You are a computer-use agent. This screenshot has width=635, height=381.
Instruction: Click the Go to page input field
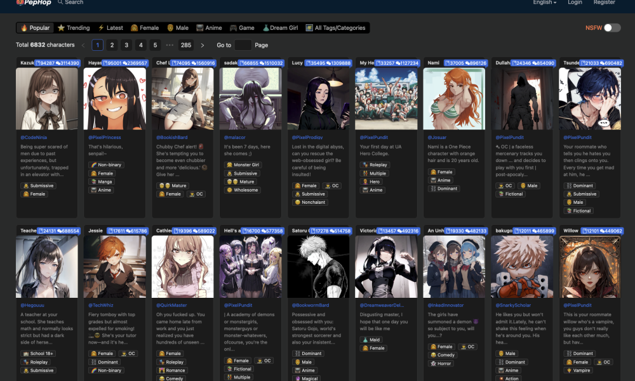click(243, 45)
